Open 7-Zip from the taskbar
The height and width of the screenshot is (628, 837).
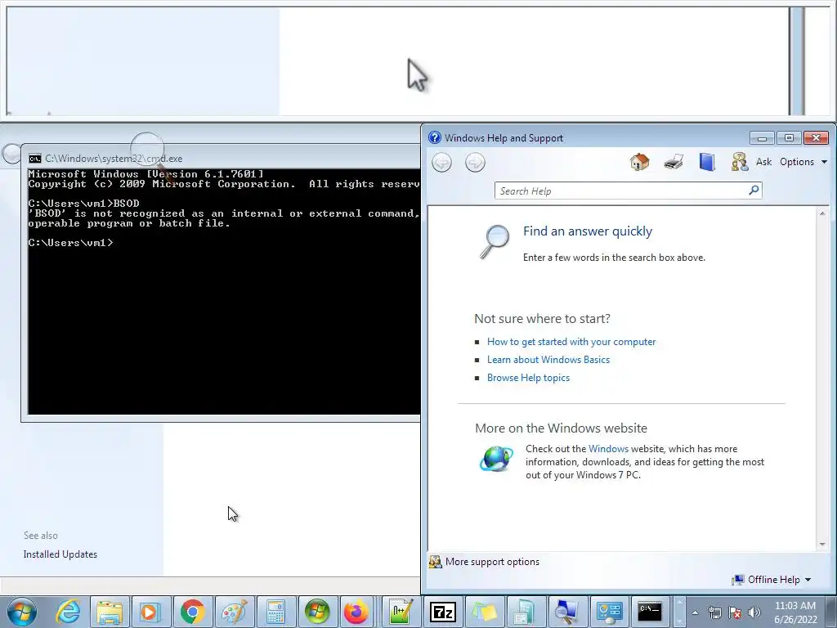coord(442,612)
